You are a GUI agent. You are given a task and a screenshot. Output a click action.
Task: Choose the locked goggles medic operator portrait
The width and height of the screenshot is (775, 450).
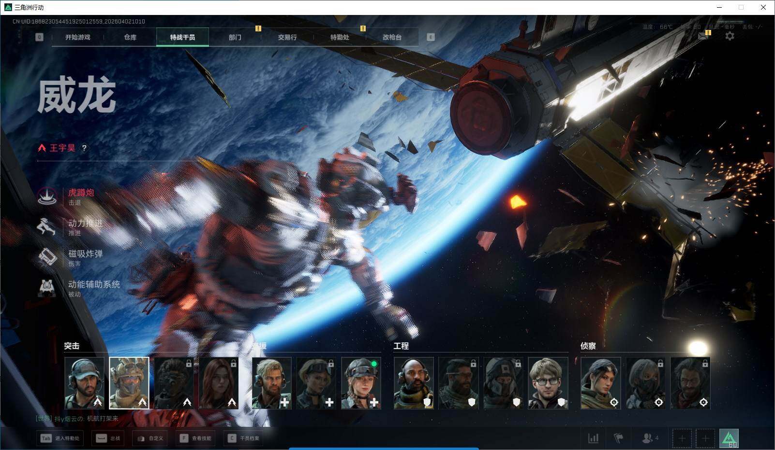(316, 383)
